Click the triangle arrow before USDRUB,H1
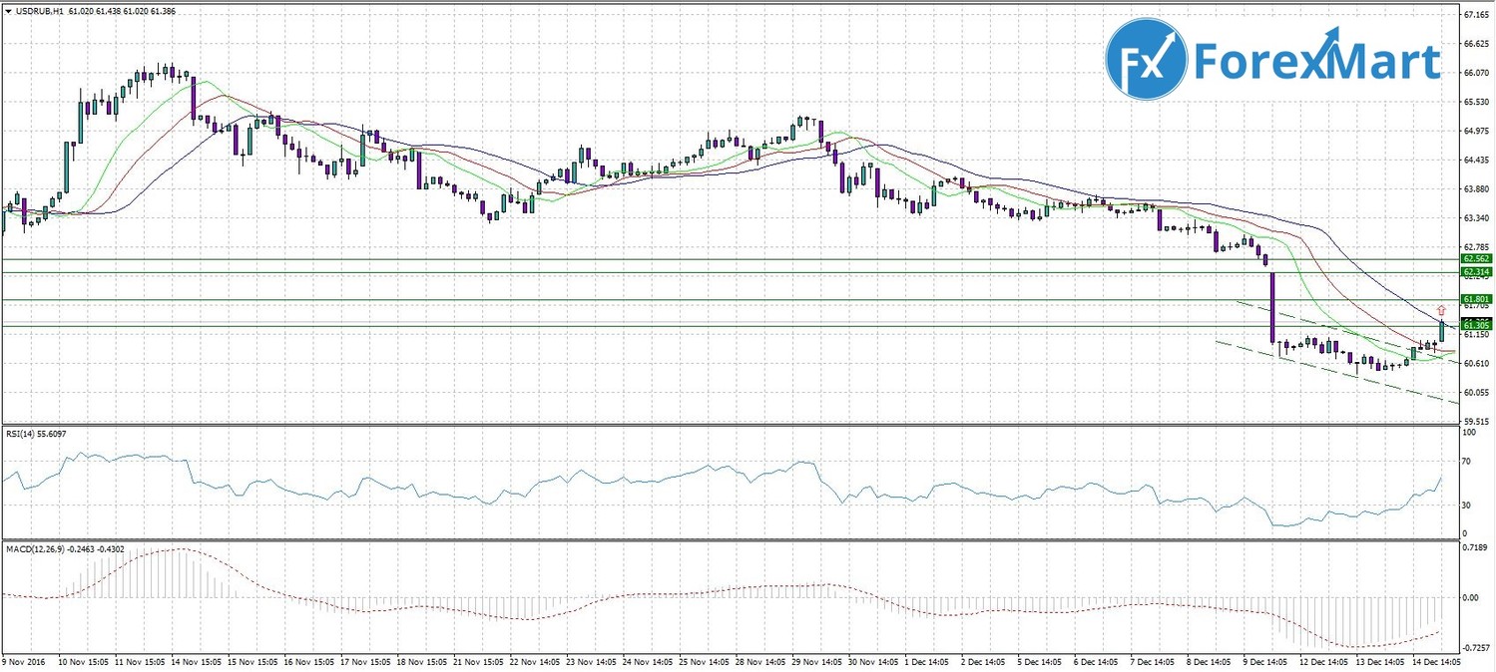Screen dimensions: 1496x672 click(x=9, y=11)
